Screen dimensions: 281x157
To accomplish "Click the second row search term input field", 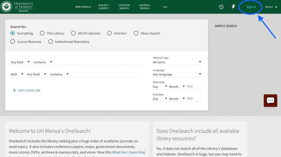I will (107, 74).
